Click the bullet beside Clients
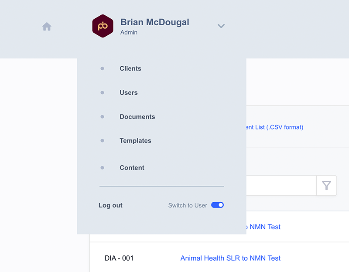Viewport: 349px width, 272px height. pyautogui.click(x=102, y=68)
